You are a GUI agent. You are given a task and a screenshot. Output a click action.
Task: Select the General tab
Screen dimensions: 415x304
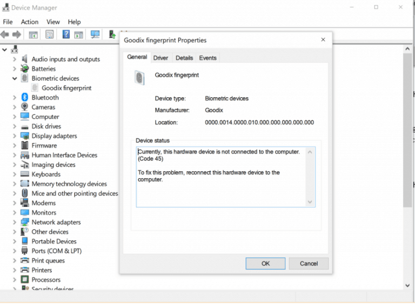pos(137,57)
